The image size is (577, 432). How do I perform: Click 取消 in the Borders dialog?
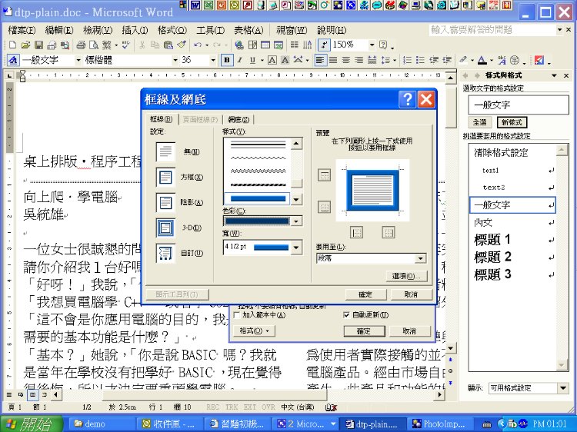pyautogui.click(x=411, y=294)
